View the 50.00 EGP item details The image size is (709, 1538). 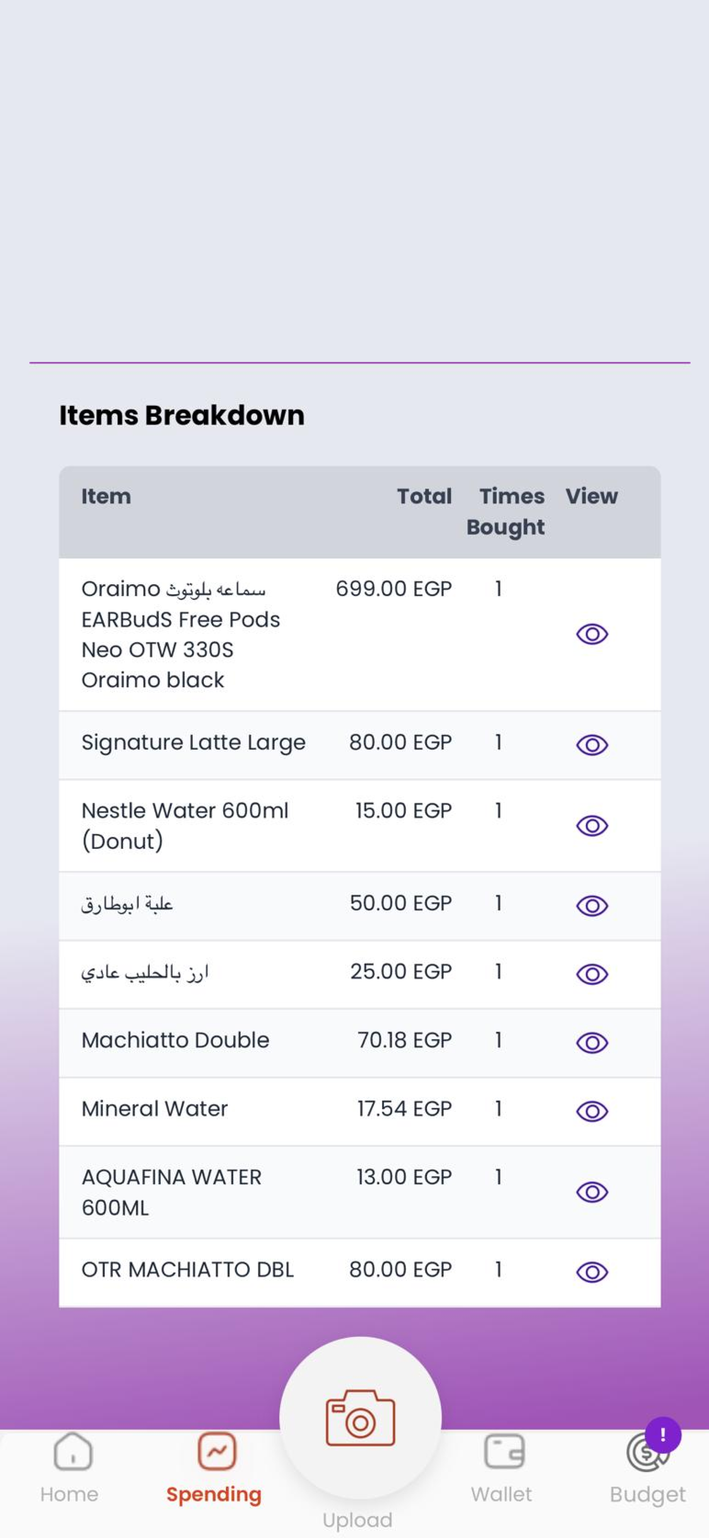point(591,906)
